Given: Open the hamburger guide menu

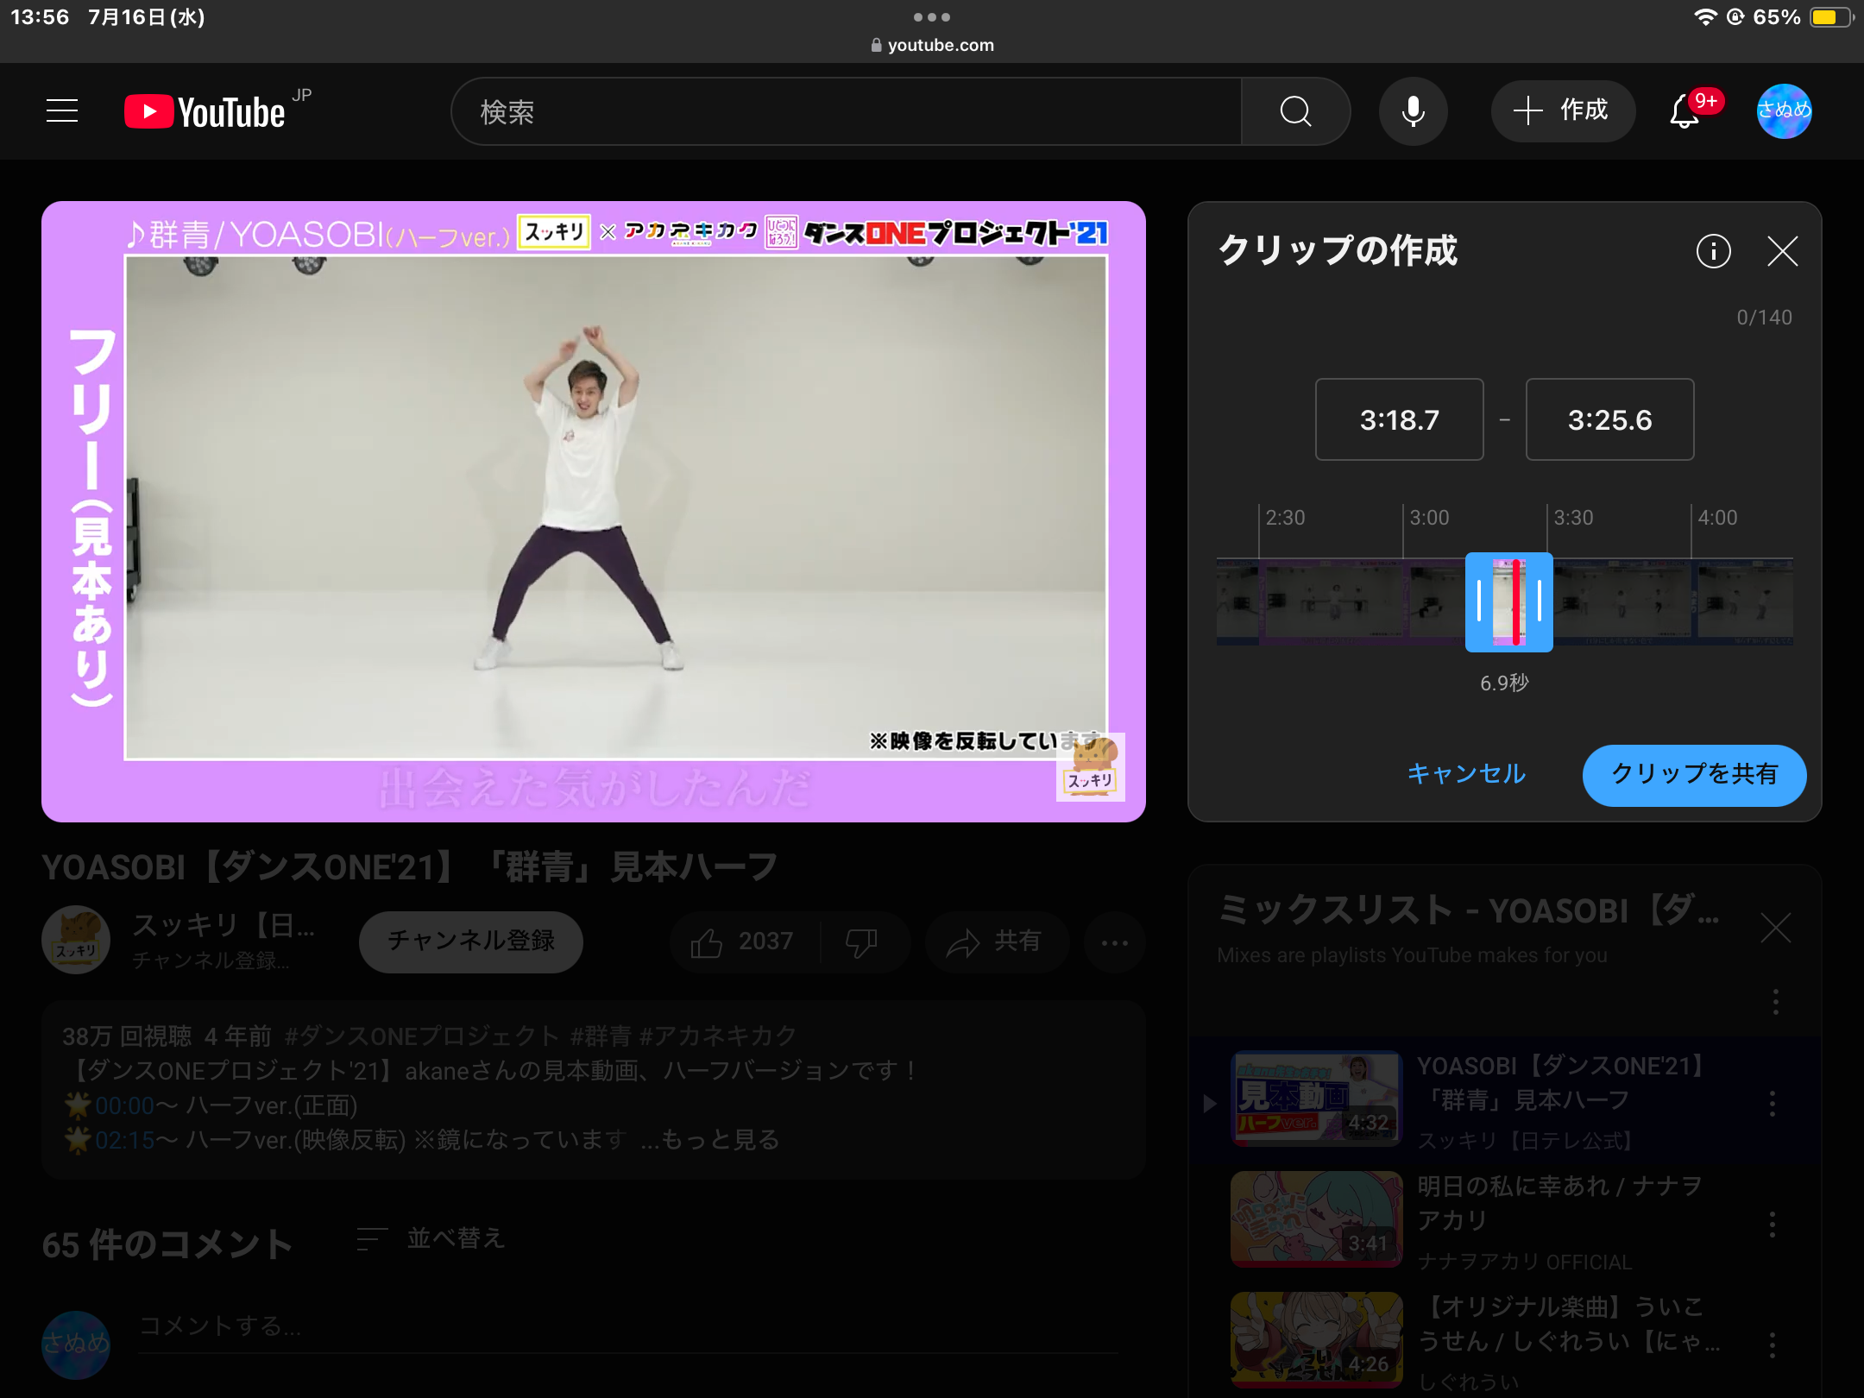Looking at the screenshot, I should [x=62, y=111].
